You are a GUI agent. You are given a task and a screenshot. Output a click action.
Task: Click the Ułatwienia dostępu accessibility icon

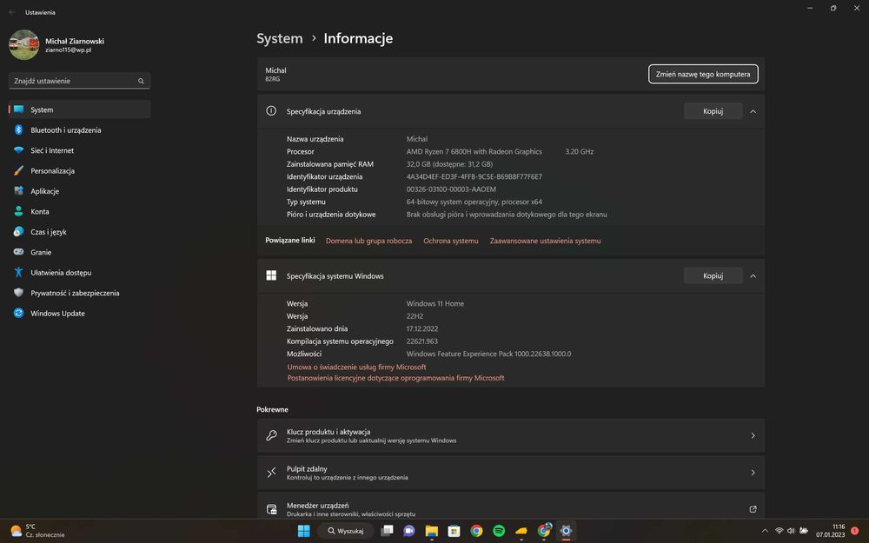click(x=18, y=273)
